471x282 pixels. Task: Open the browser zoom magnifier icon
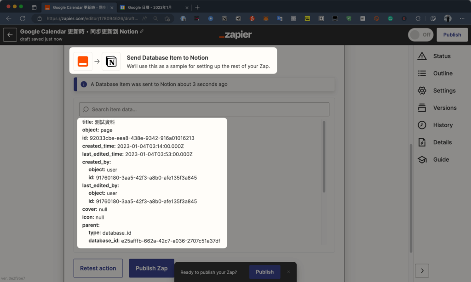[155, 18]
